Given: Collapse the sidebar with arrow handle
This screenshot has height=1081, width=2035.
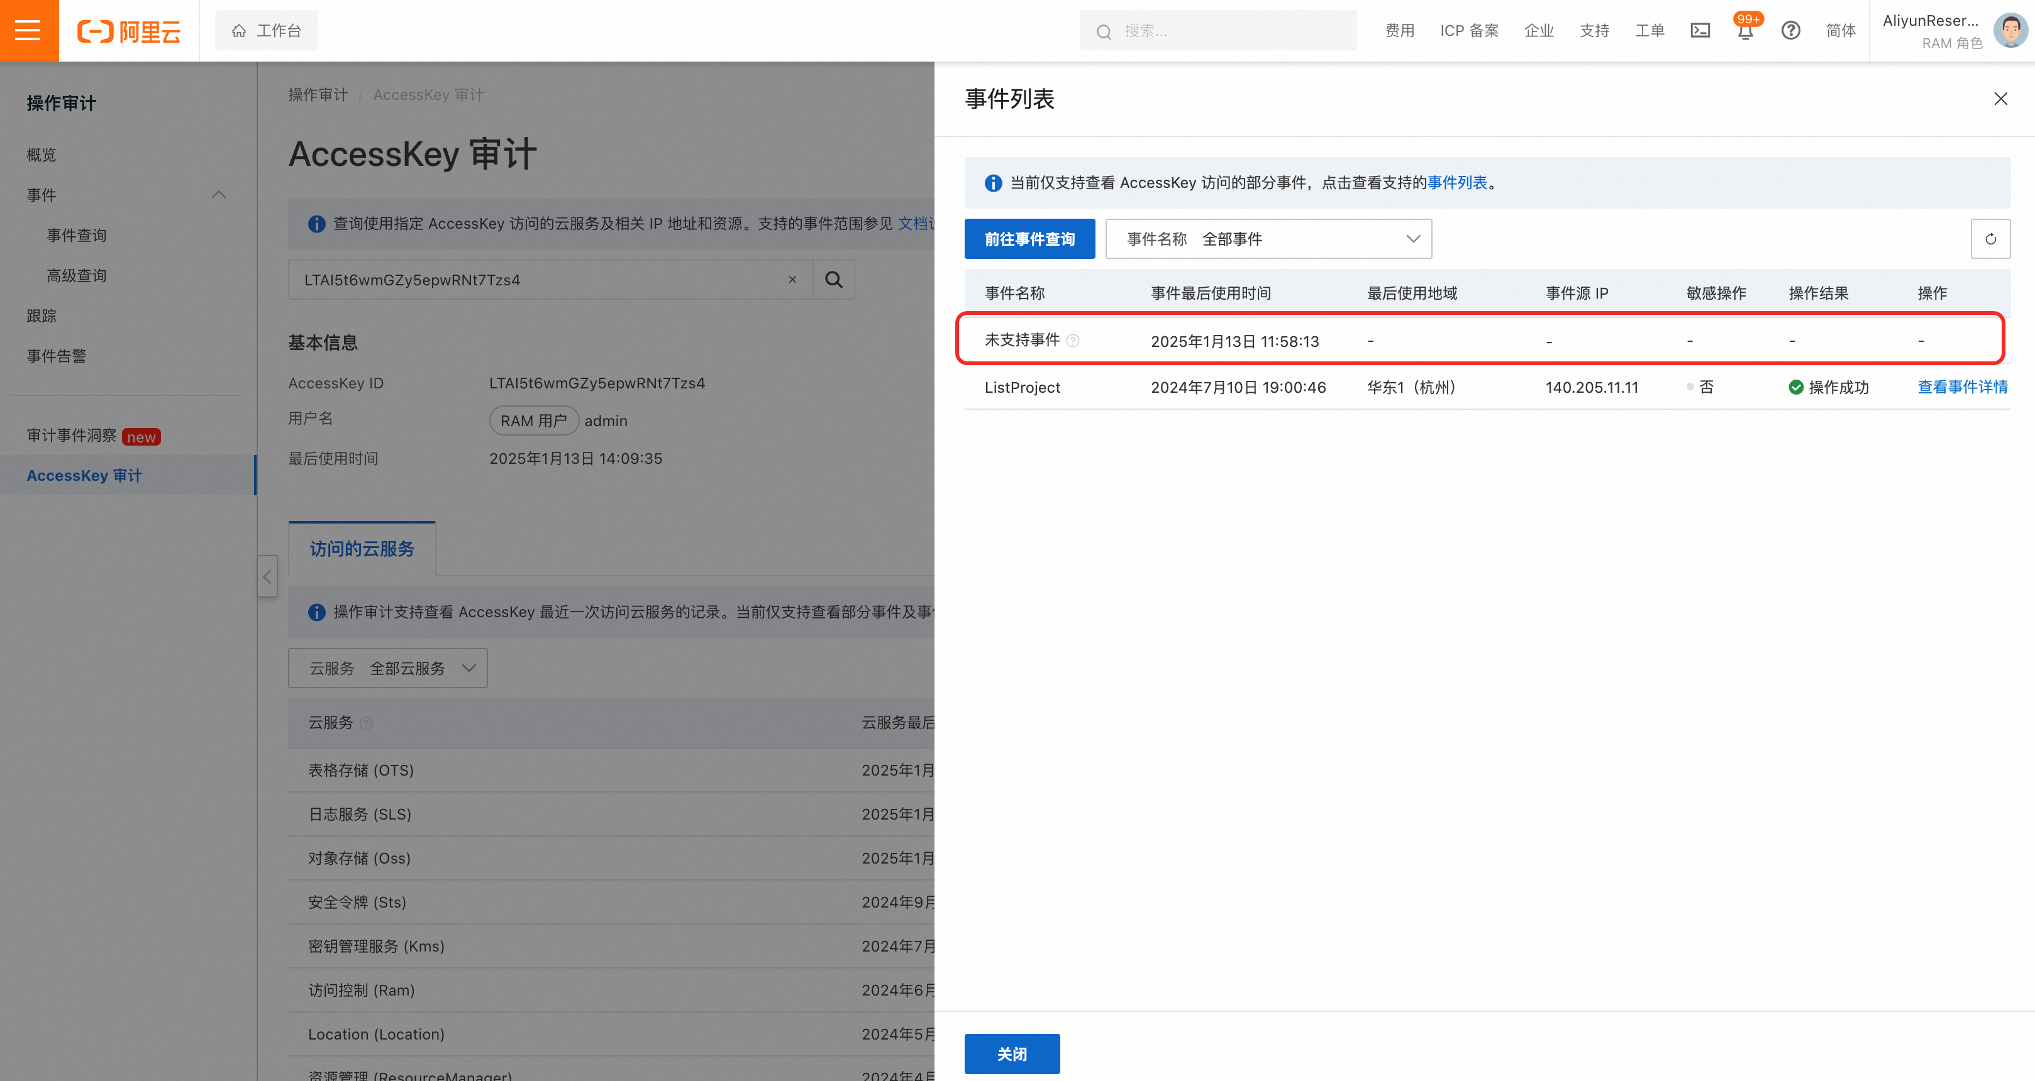Looking at the screenshot, I should (x=267, y=576).
